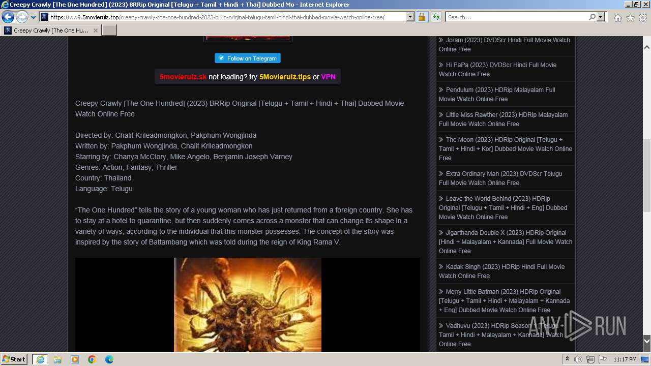Open the recent pages dropdown arrow
This screenshot has height=366, width=651.
click(x=33, y=17)
